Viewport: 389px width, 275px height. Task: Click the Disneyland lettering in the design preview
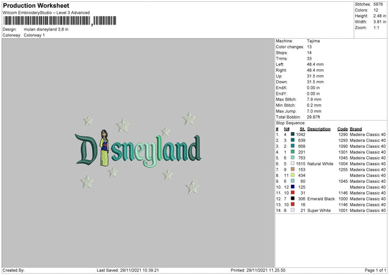click(138, 150)
